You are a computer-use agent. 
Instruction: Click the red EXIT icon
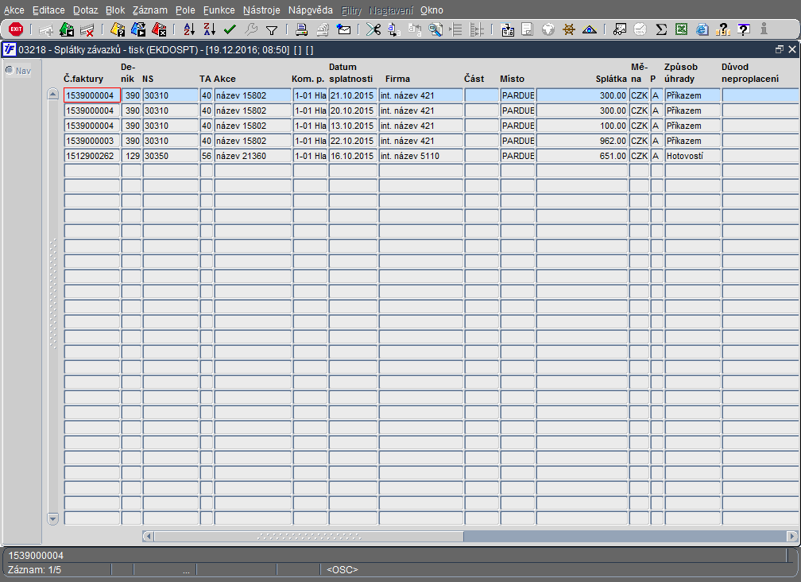point(16,29)
